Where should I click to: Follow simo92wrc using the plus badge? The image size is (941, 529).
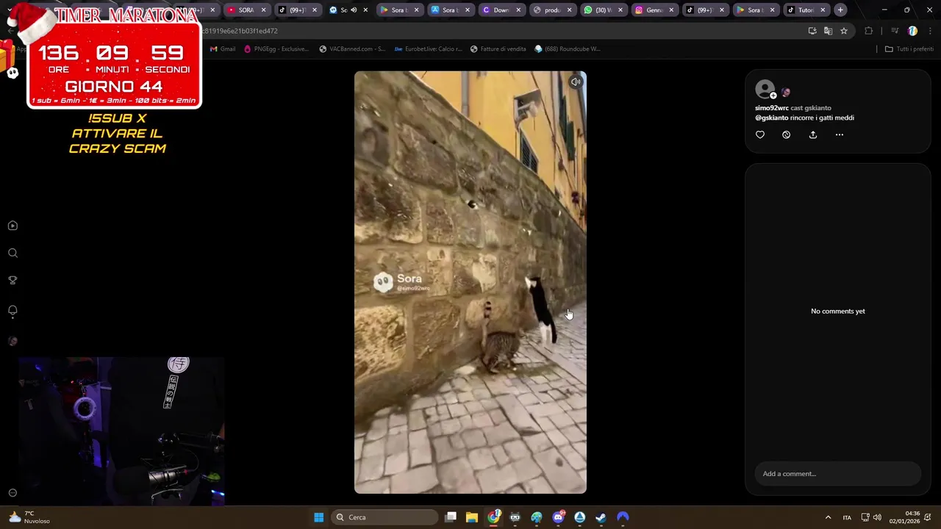coord(773,96)
